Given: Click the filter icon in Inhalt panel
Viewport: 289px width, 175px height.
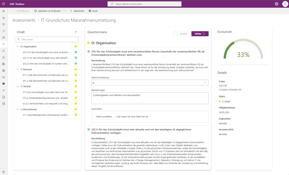Looking at the screenshot, I should [76, 32].
